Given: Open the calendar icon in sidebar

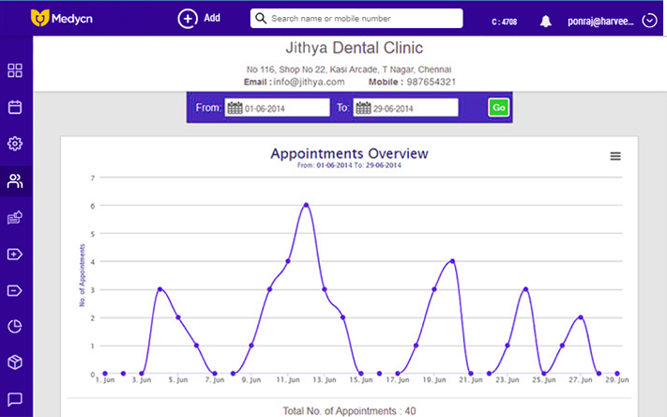Looking at the screenshot, I should (x=15, y=107).
